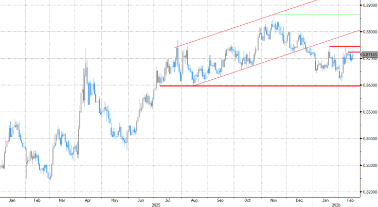
Task: Click the 0.8500 price axis label
Action: click(369, 112)
